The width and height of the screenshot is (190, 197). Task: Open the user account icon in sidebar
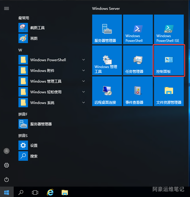(7, 151)
